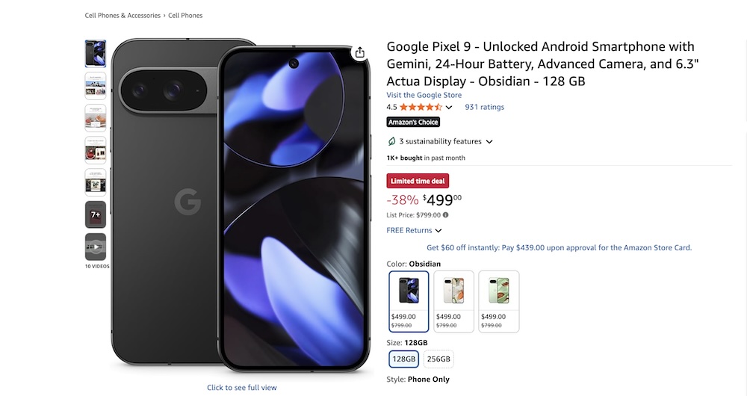Open the Cell Phones breadcrumb link
The height and width of the screenshot is (396, 747).
coord(185,15)
